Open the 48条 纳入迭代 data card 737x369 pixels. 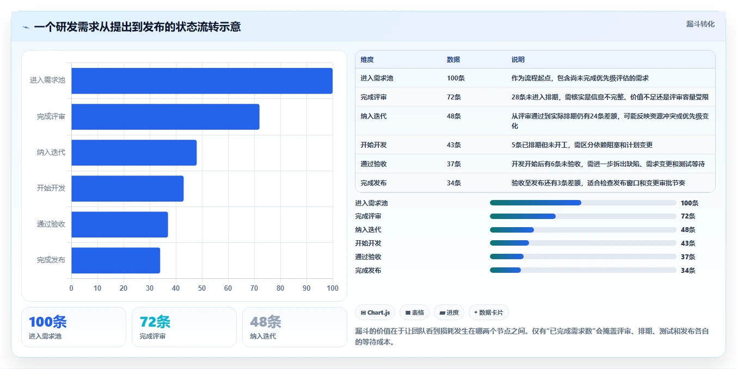[294, 327]
